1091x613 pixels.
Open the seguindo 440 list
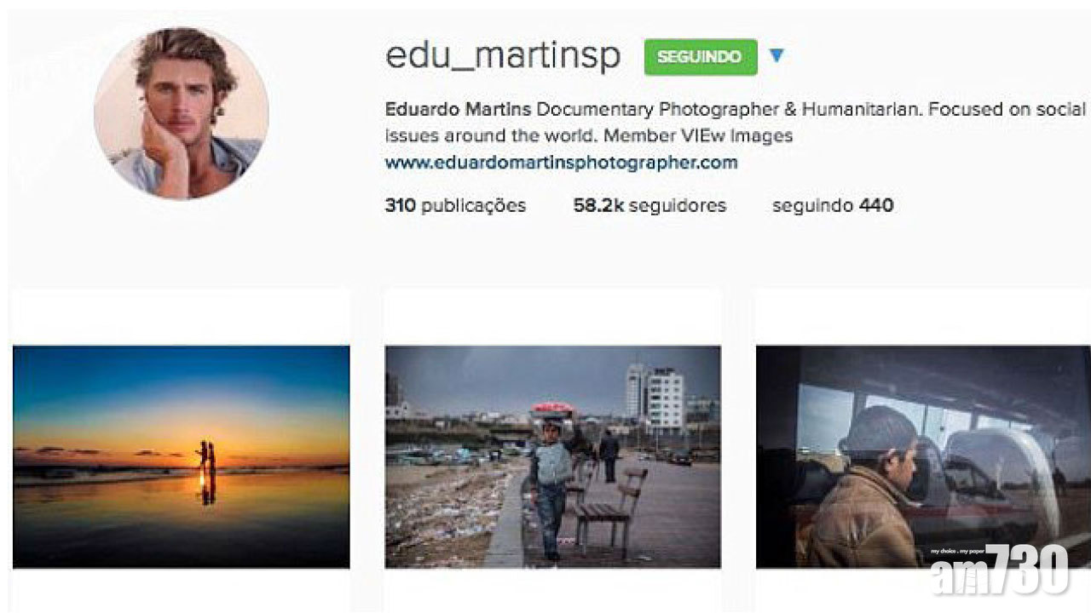pyautogui.click(x=833, y=205)
